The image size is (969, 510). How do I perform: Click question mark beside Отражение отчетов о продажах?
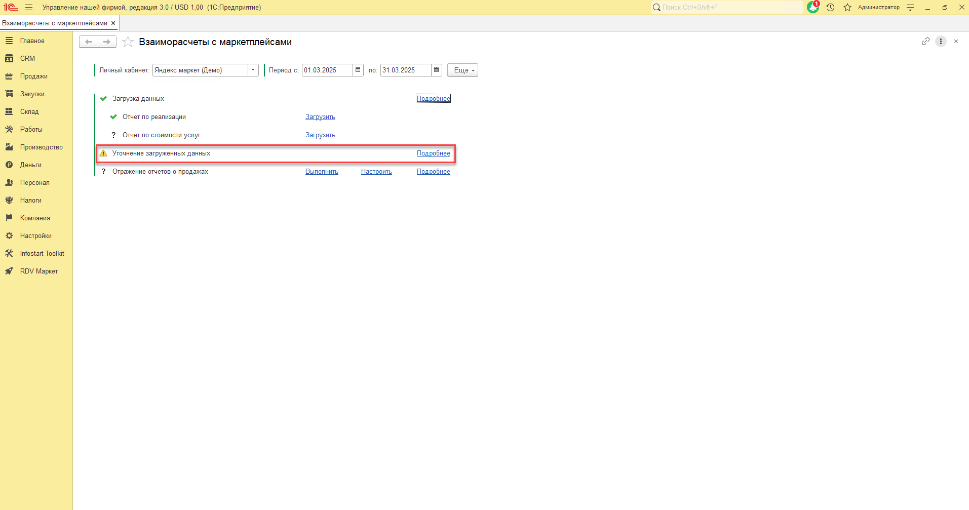[x=103, y=172]
